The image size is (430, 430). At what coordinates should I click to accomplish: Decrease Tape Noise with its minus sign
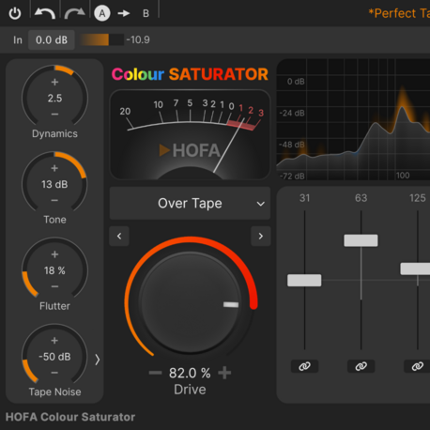(x=54, y=373)
